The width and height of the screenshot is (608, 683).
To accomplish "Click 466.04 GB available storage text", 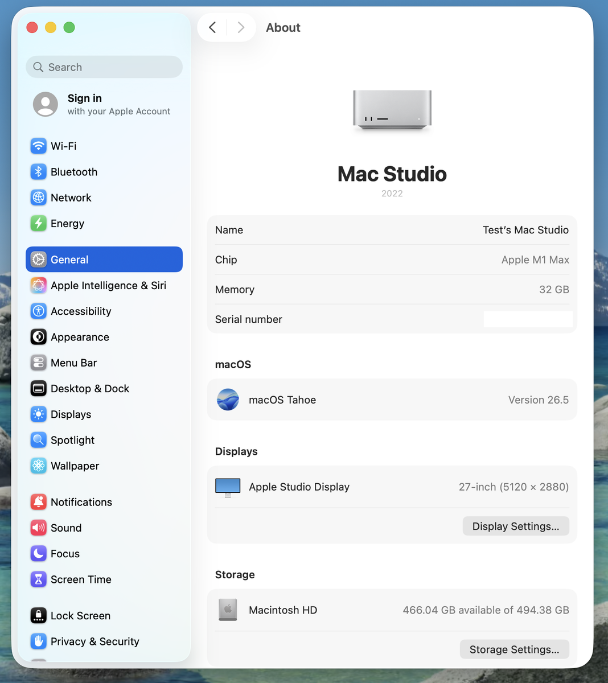I will coord(486,610).
